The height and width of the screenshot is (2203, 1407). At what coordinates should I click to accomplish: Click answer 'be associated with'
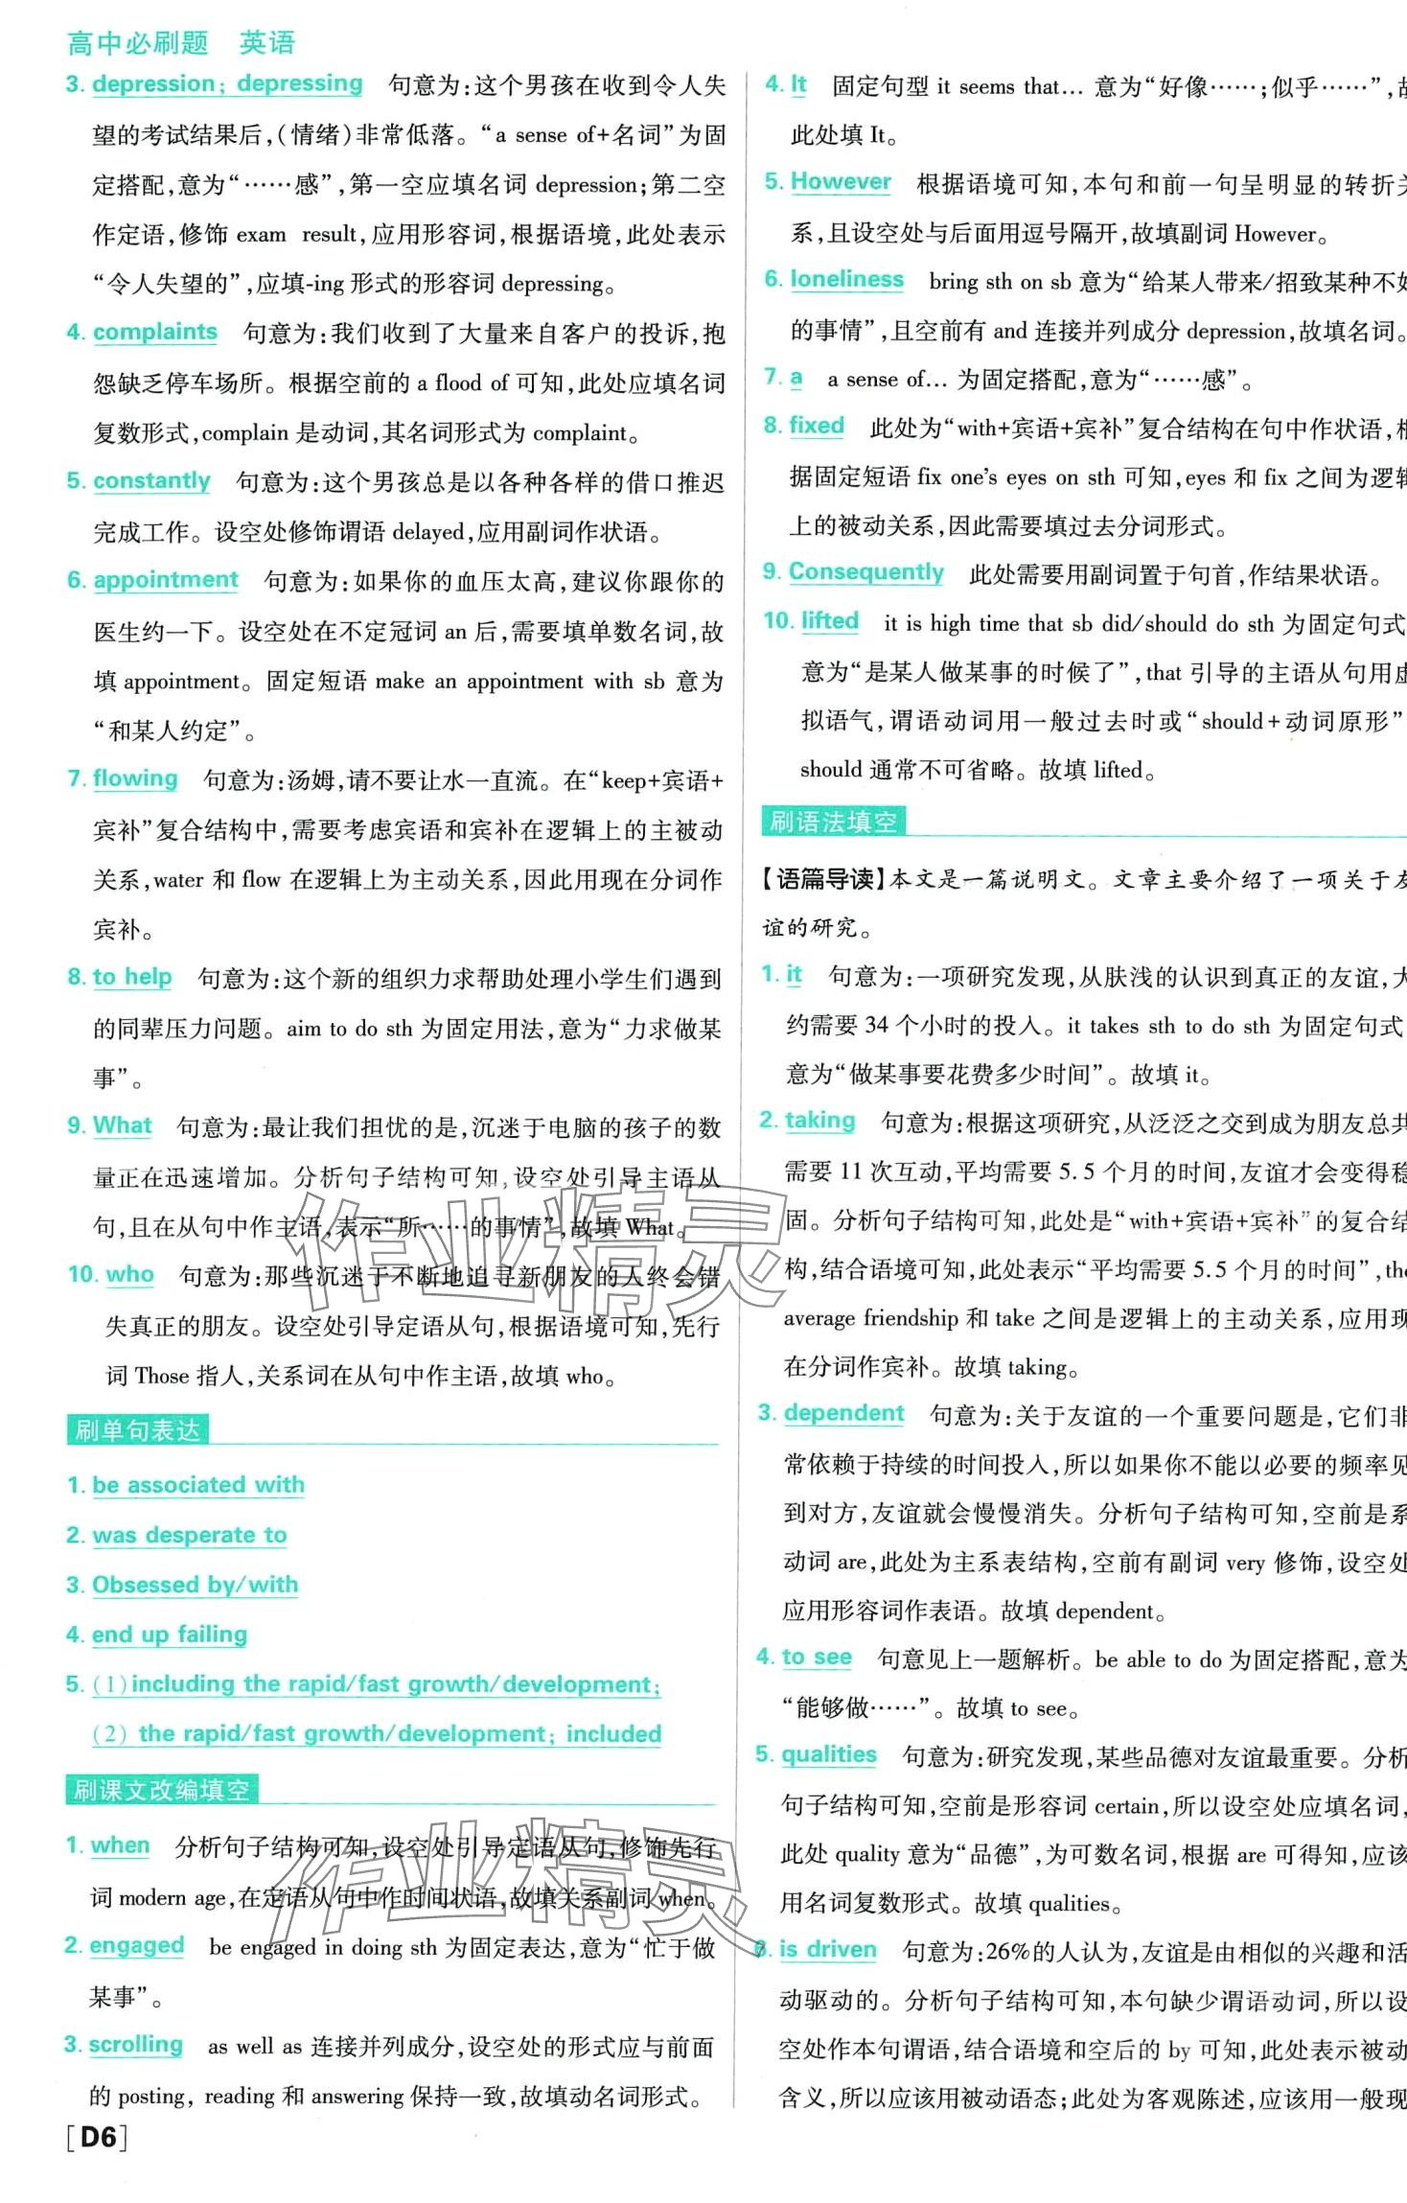[198, 1485]
